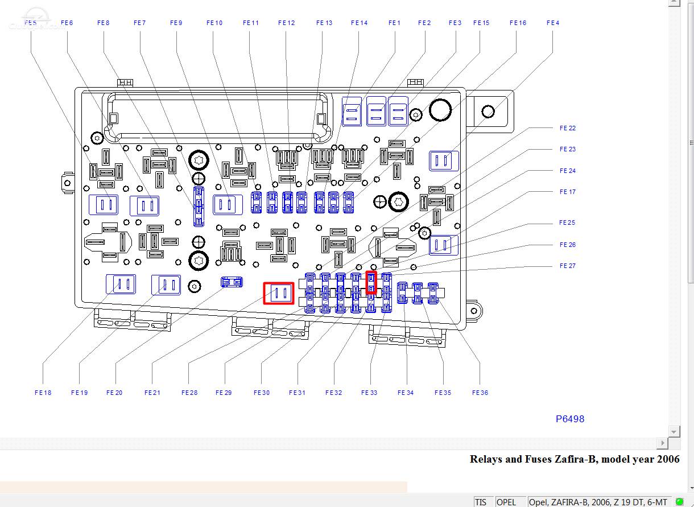Click the FE33 component label
The width and height of the screenshot is (694, 507).
[369, 393]
